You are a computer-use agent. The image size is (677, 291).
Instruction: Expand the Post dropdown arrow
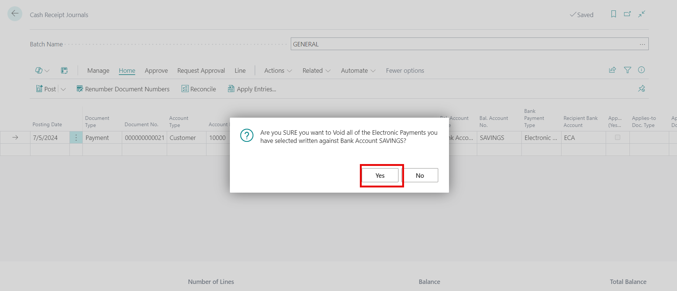tap(63, 89)
